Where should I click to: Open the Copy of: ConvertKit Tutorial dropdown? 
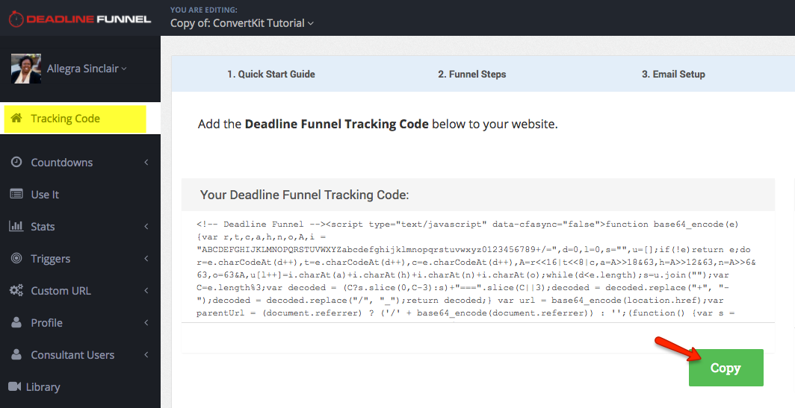click(242, 23)
